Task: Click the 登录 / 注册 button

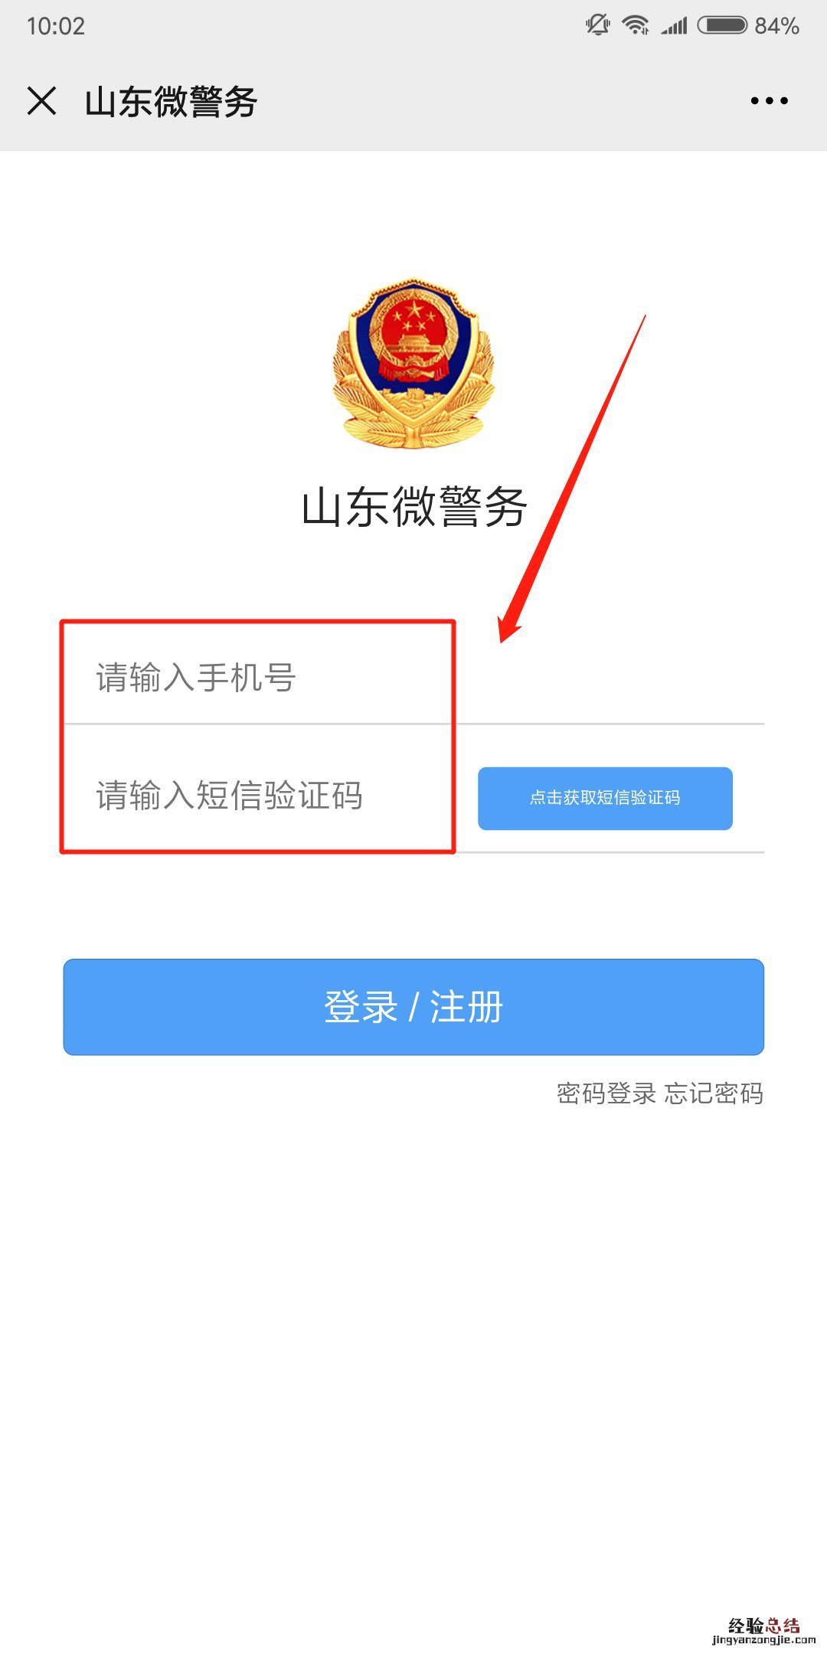Action: click(413, 1007)
